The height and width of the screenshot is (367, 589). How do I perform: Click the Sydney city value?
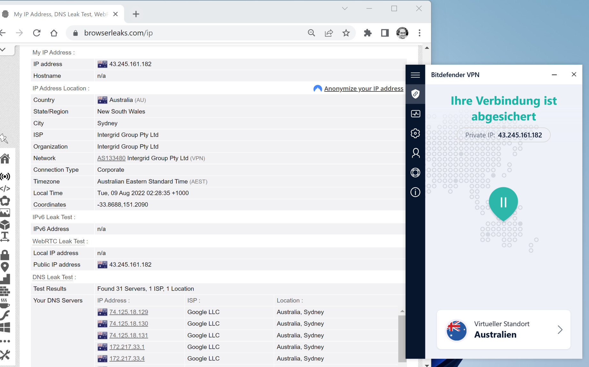point(107,123)
